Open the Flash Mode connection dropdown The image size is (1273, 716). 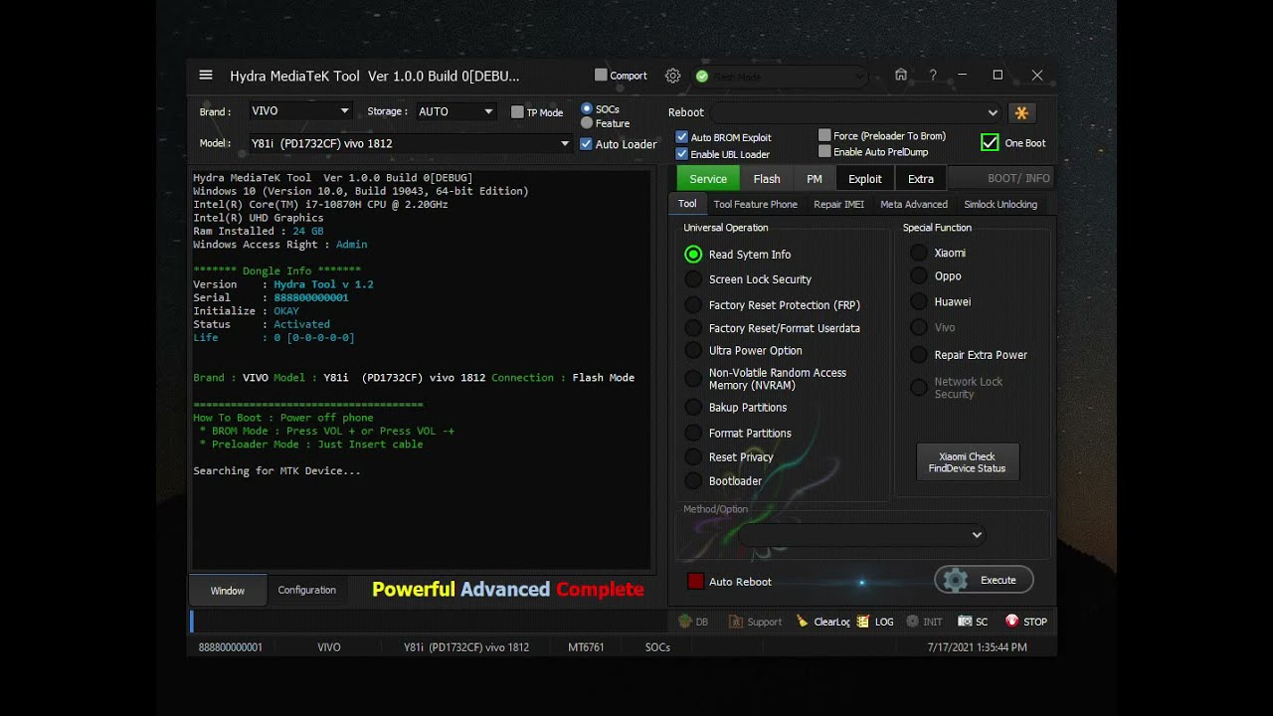[780, 77]
